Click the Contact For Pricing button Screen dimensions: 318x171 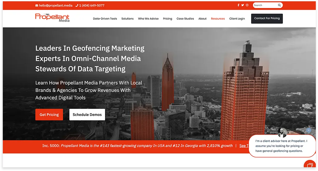[x=267, y=19]
